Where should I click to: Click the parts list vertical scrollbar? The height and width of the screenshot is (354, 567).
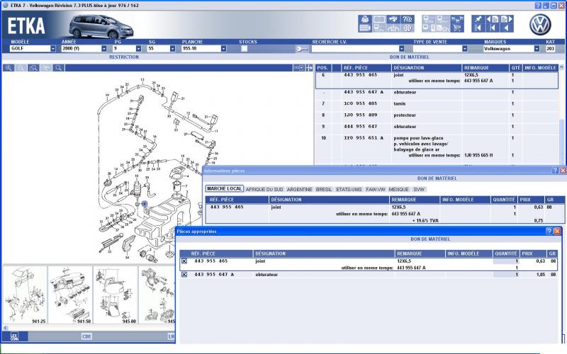click(561, 115)
